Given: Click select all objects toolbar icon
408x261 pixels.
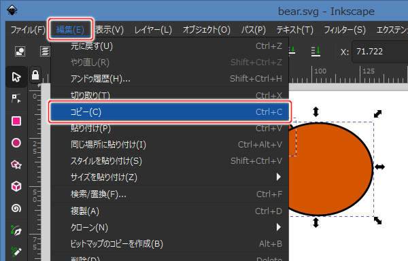Looking at the screenshot, I should [20, 51].
